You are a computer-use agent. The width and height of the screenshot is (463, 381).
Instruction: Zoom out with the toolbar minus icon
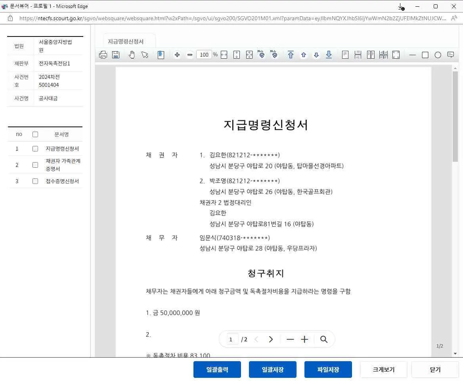190,55
